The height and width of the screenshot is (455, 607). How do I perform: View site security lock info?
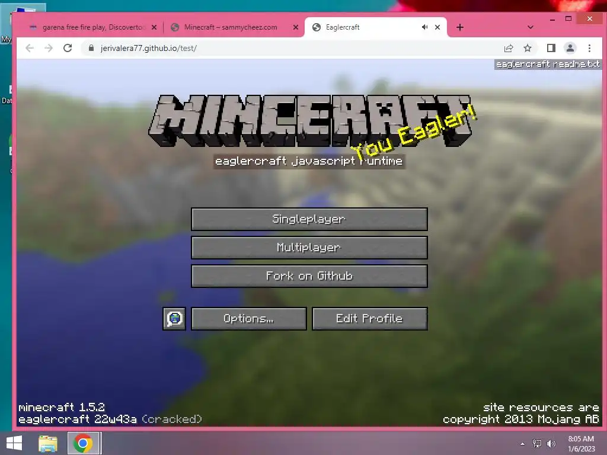pyautogui.click(x=91, y=48)
